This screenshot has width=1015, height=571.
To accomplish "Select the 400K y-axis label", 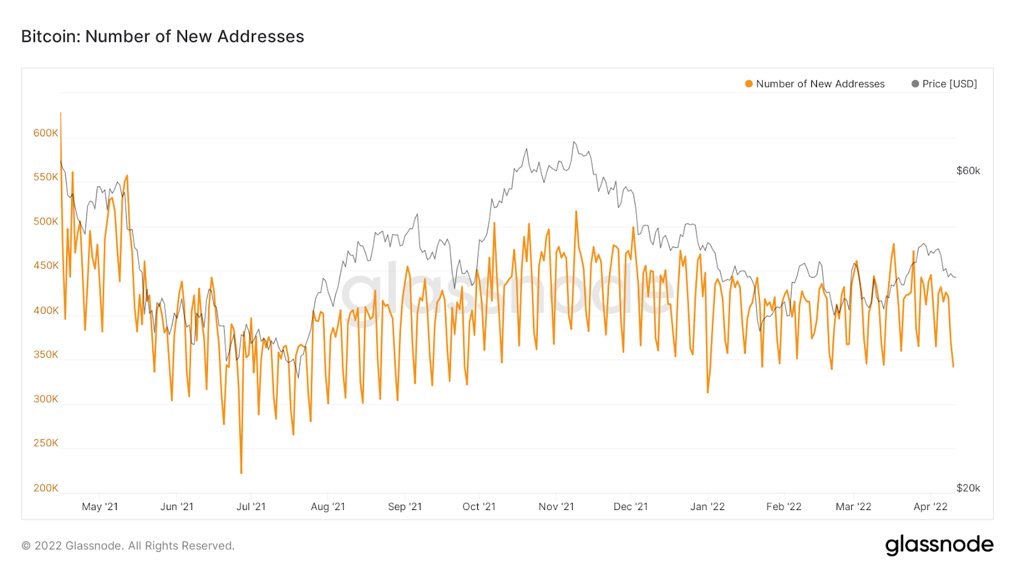I will point(46,310).
